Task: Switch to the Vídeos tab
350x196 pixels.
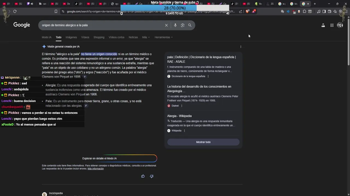Action: point(85,37)
